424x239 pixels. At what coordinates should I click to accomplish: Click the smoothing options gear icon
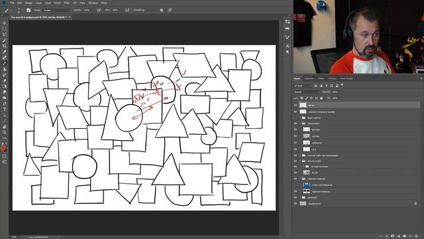(x=162, y=10)
